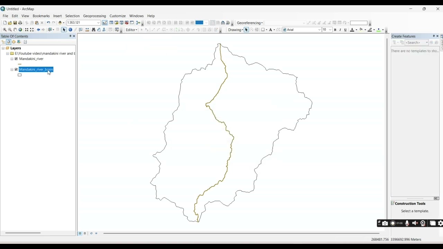Open the Bookmarks menu

[x=41, y=16]
